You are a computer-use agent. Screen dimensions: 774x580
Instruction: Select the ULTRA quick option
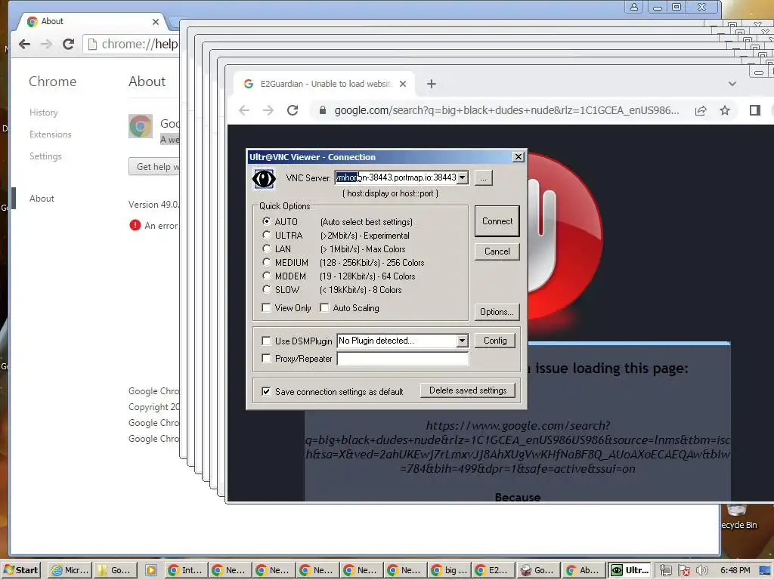pos(267,236)
